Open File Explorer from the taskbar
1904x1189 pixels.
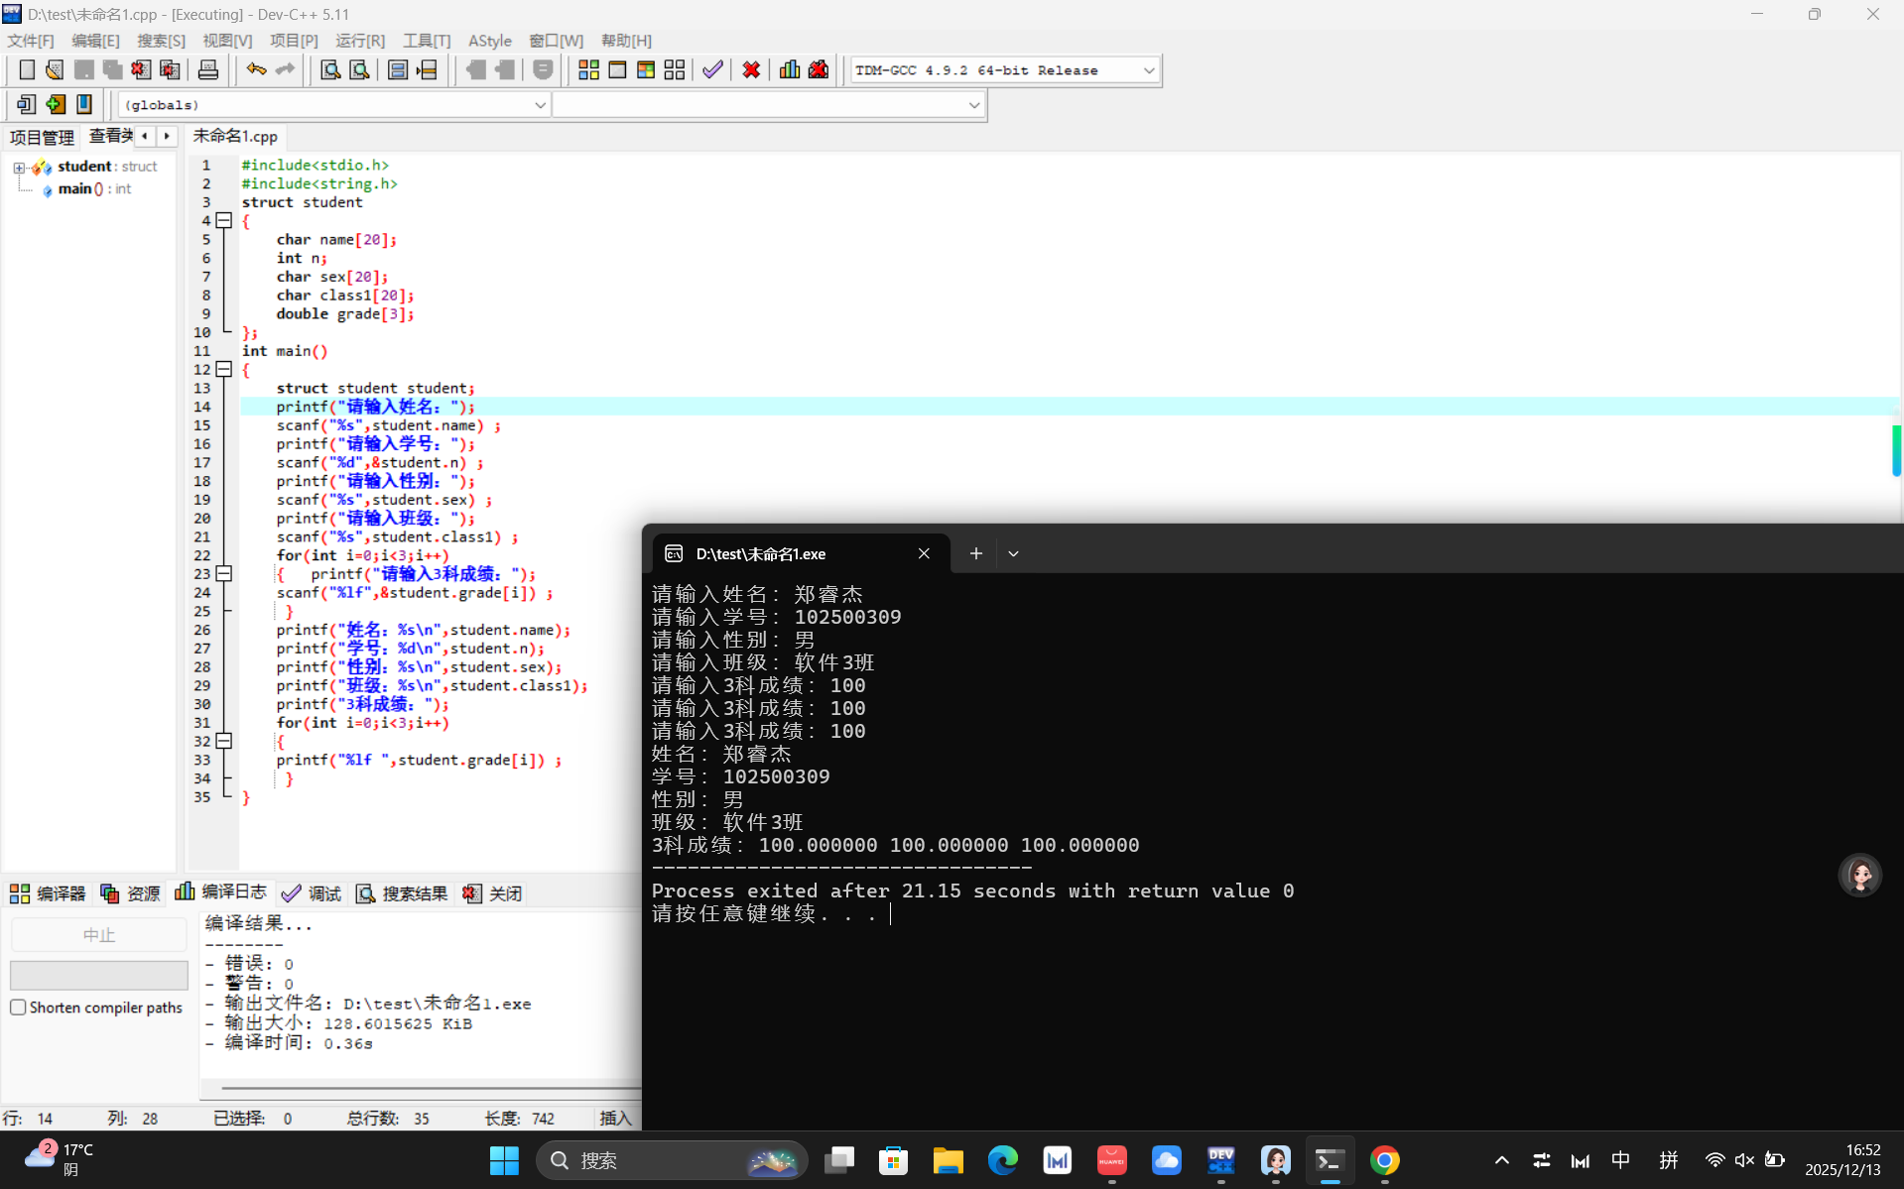pos(948,1160)
